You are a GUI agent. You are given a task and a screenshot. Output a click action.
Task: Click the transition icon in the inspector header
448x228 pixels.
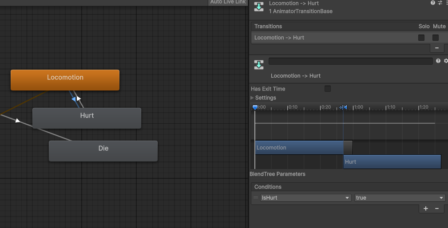[258, 7]
